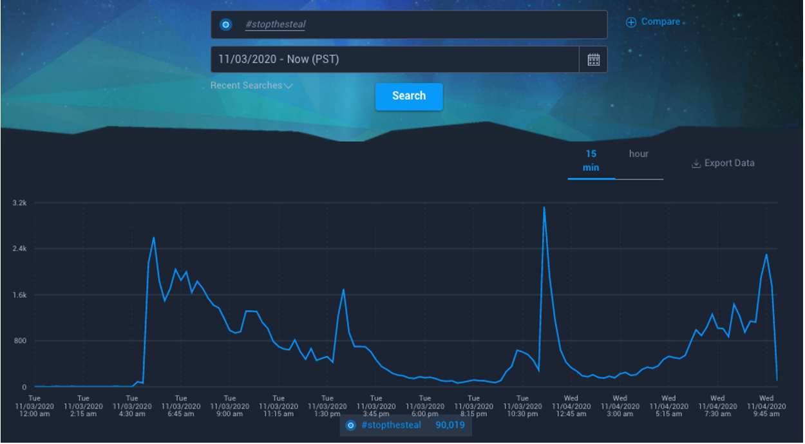Click the Compare link text
This screenshot has width=805, height=444.
pos(660,22)
